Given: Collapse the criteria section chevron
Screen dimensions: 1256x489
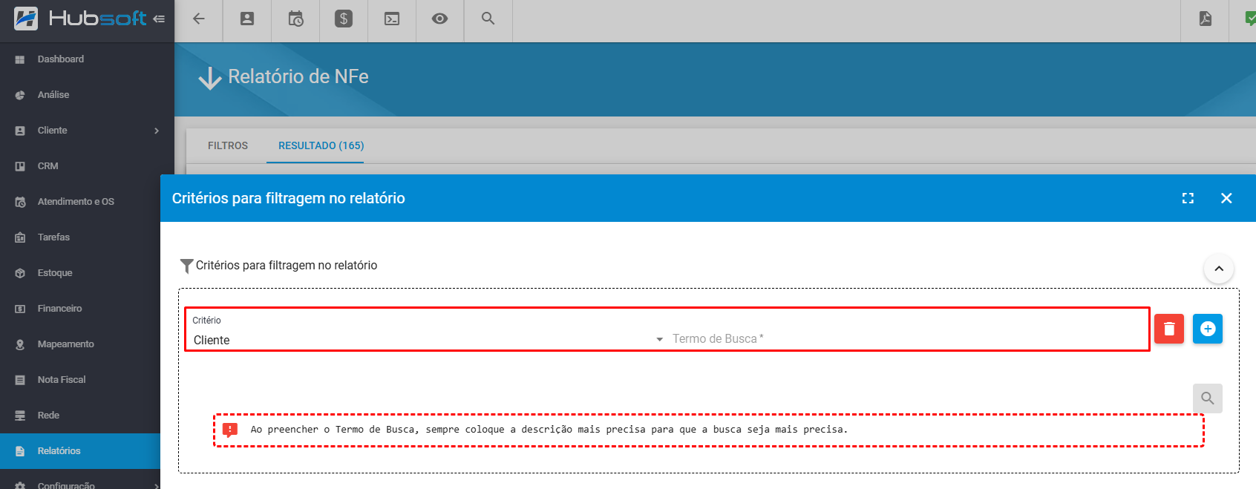Looking at the screenshot, I should click(x=1219, y=269).
